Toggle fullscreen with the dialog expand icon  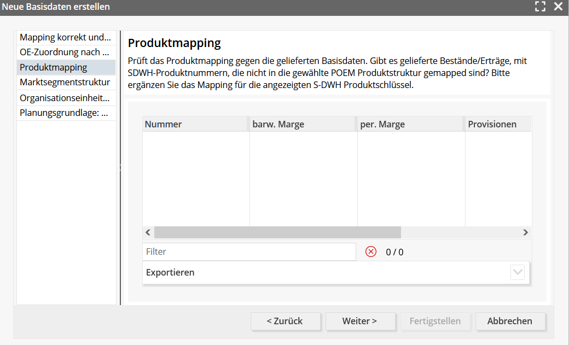540,6
